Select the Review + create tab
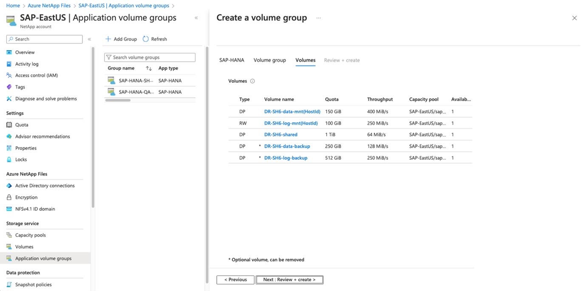The height and width of the screenshot is (291, 586). pos(342,60)
